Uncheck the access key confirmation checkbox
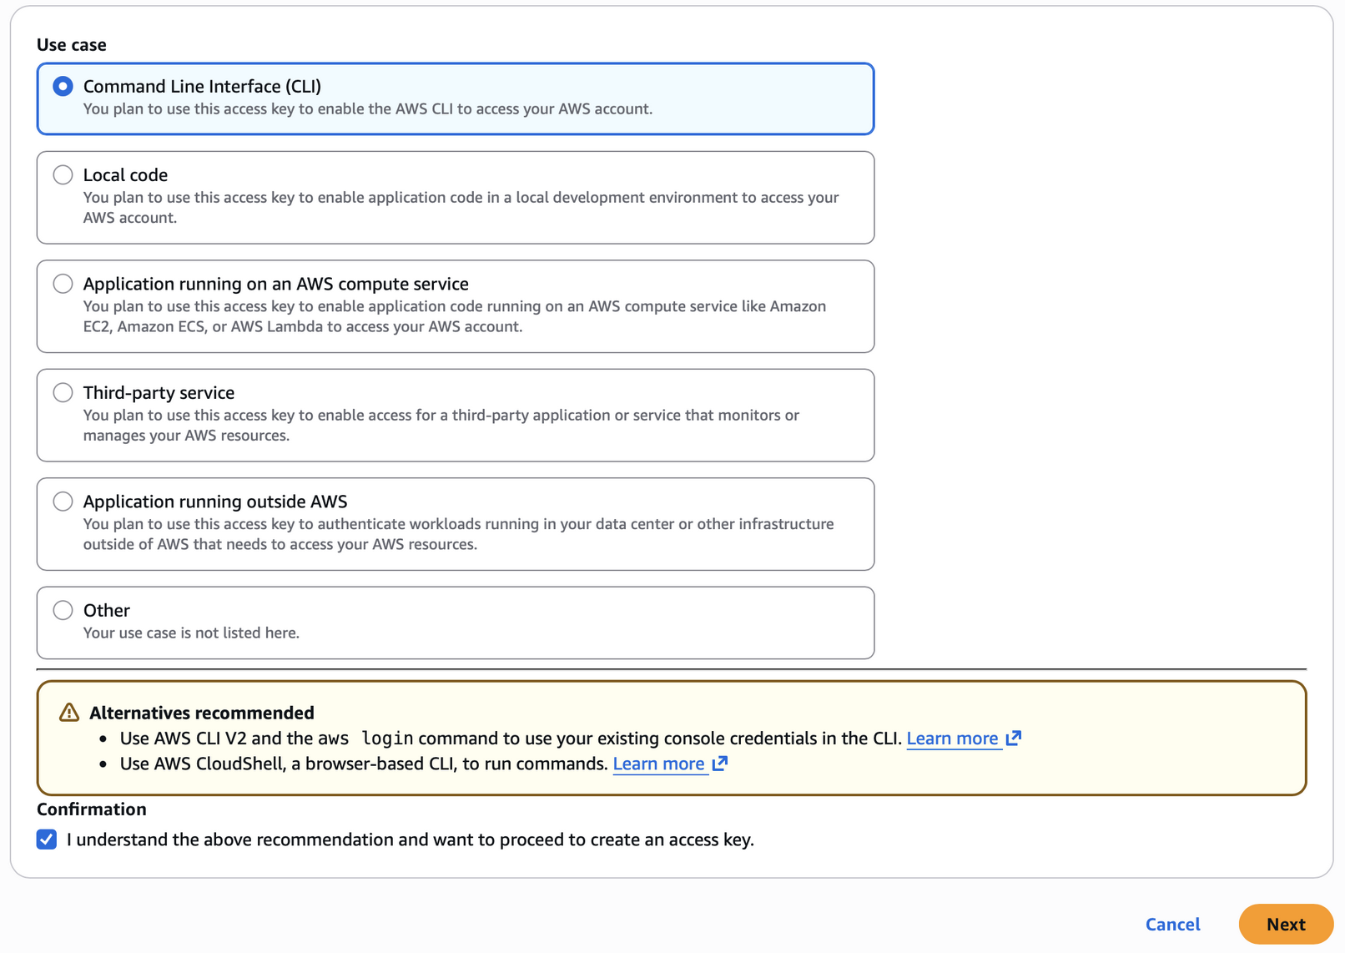 47,840
